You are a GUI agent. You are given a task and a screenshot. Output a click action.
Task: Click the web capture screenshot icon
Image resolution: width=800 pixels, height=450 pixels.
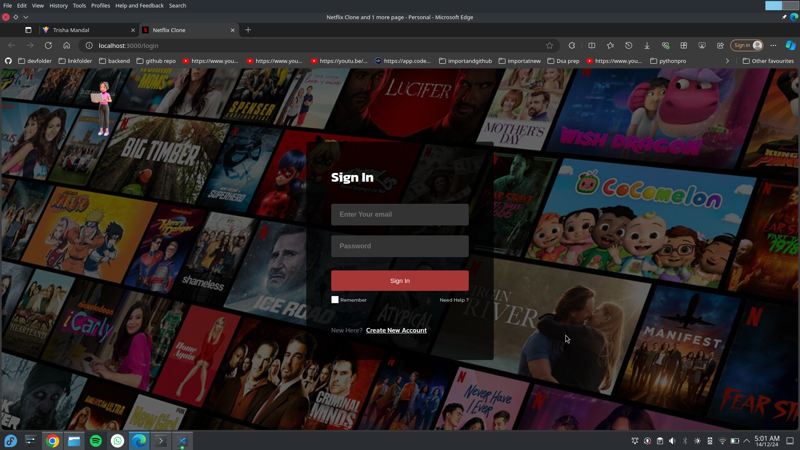[702, 45]
